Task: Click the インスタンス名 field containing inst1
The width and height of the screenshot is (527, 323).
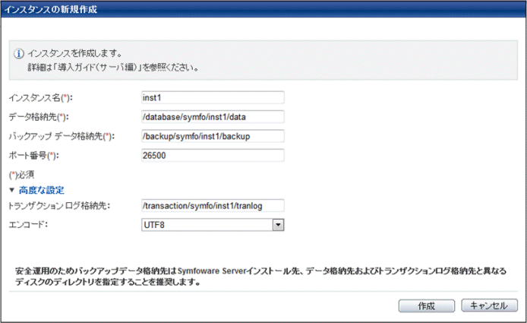Action: click(213, 97)
